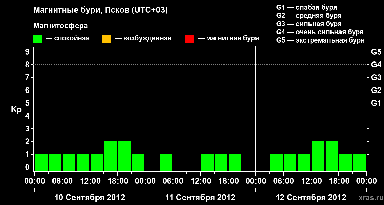Select the title 'Магнитные бури, Псков (UTC+03)'
Screen dimensions: 384x205
[x=101, y=10]
